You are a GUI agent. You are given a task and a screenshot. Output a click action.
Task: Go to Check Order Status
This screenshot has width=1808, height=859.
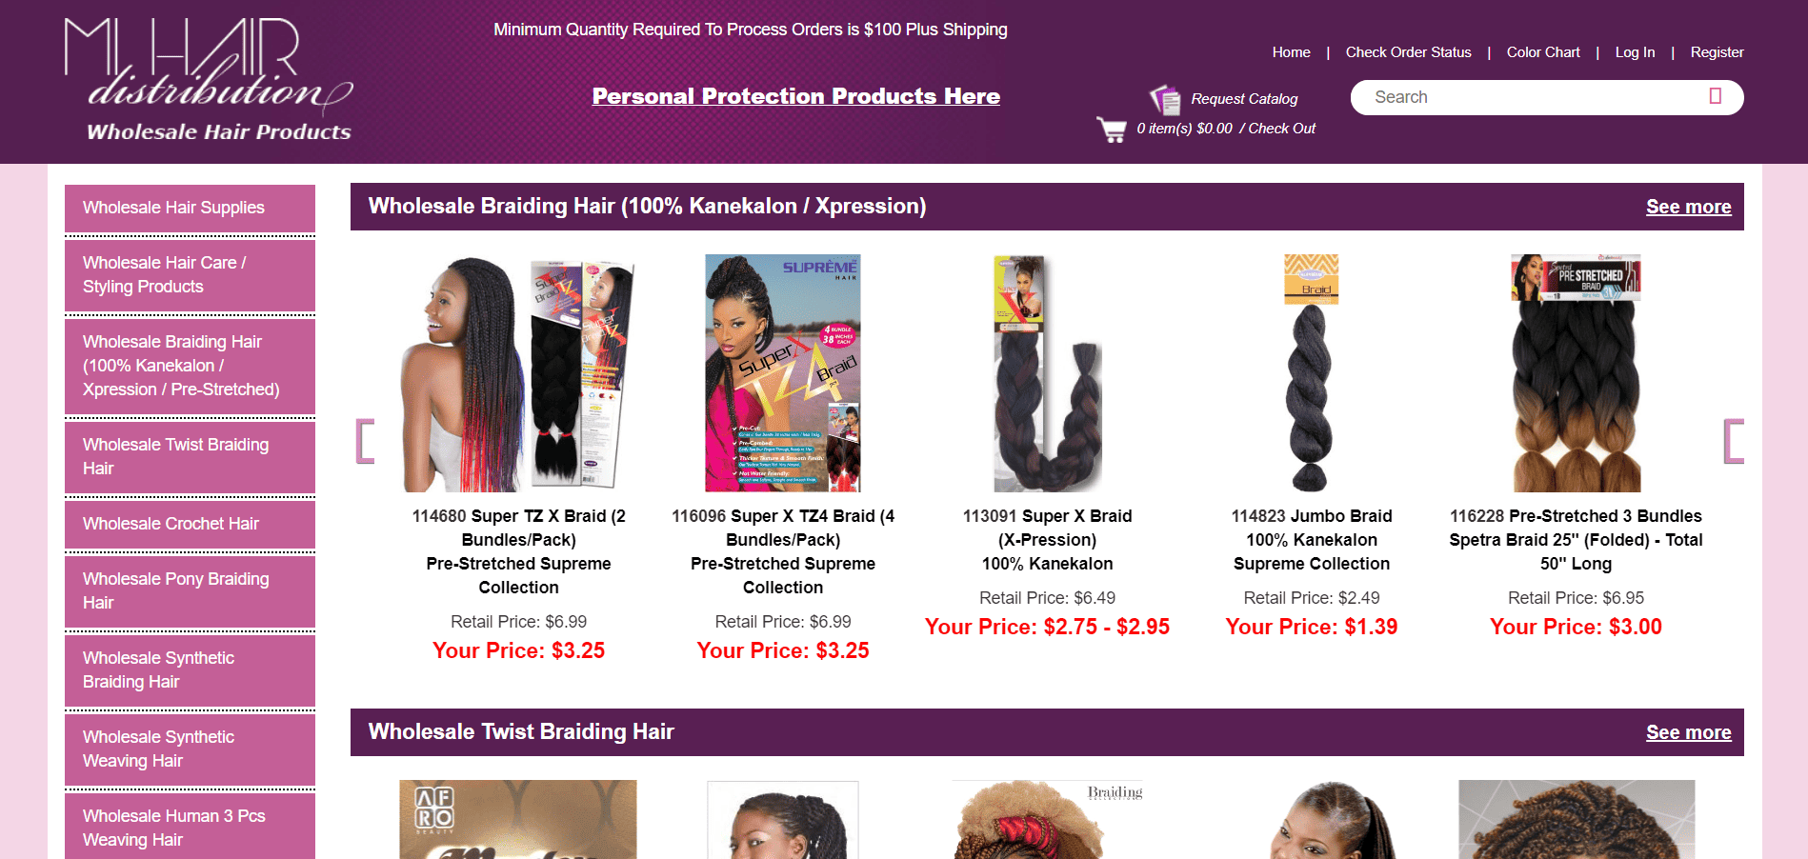pos(1408,52)
